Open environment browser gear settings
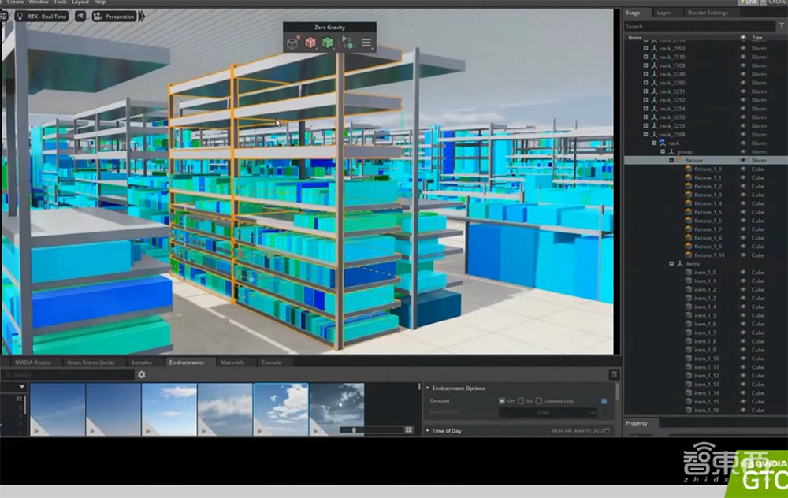 pos(142,375)
